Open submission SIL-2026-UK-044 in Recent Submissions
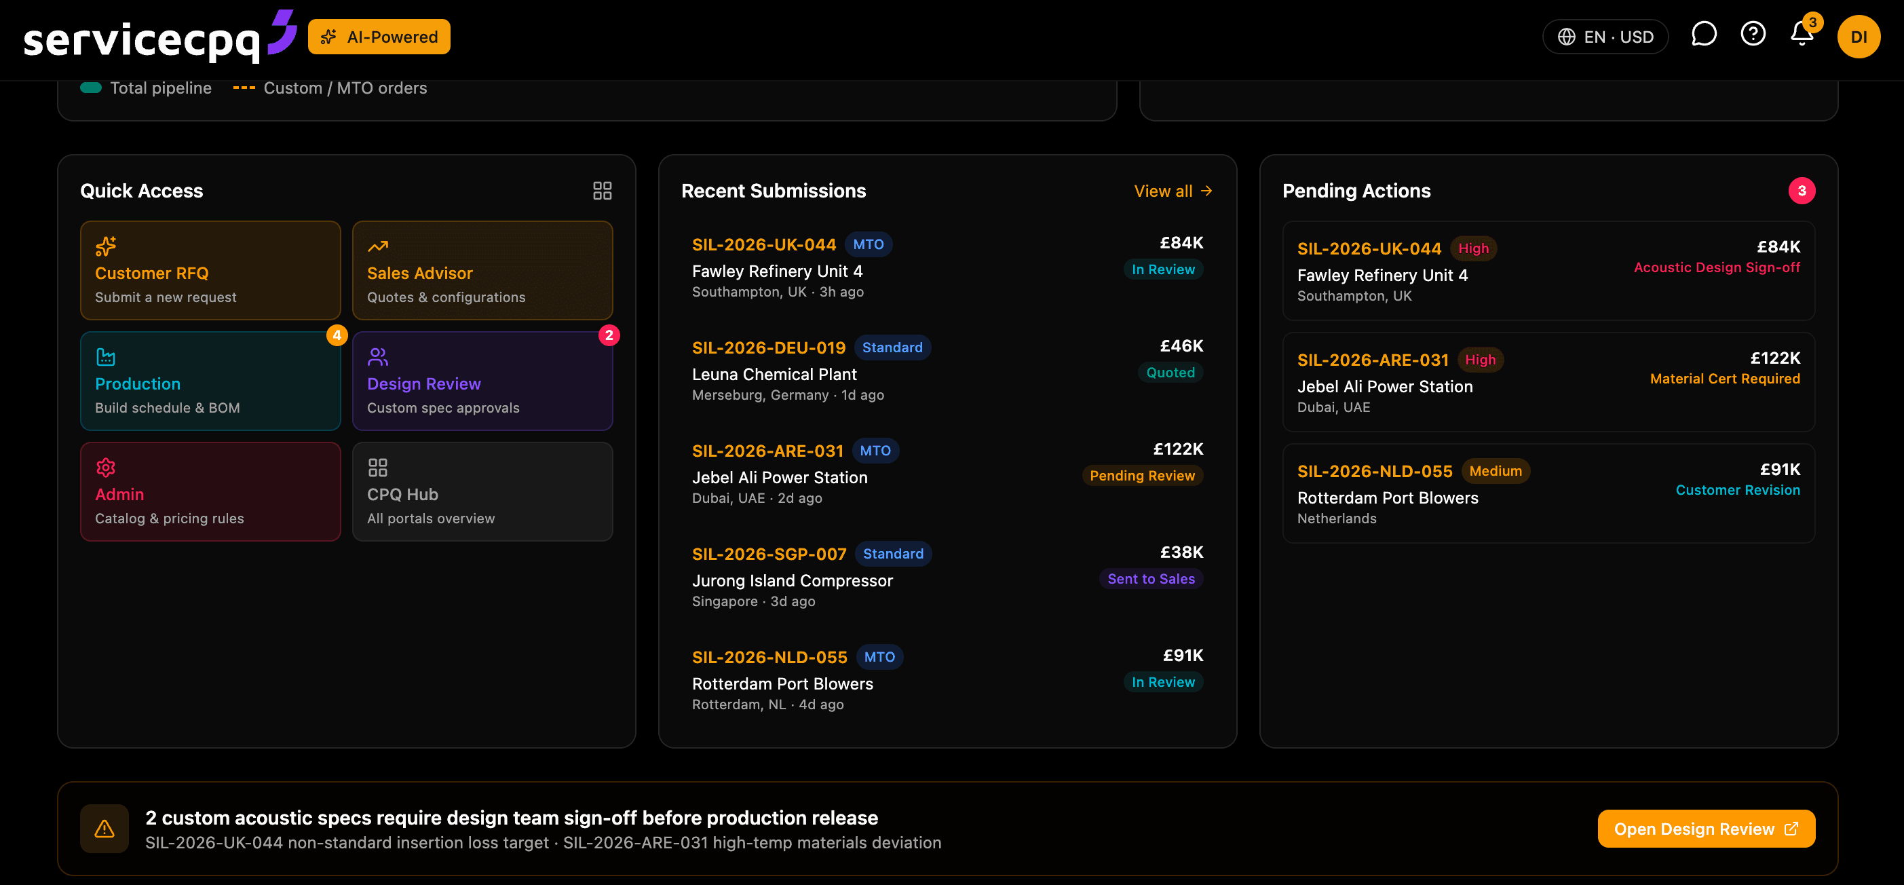 point(947,267)
